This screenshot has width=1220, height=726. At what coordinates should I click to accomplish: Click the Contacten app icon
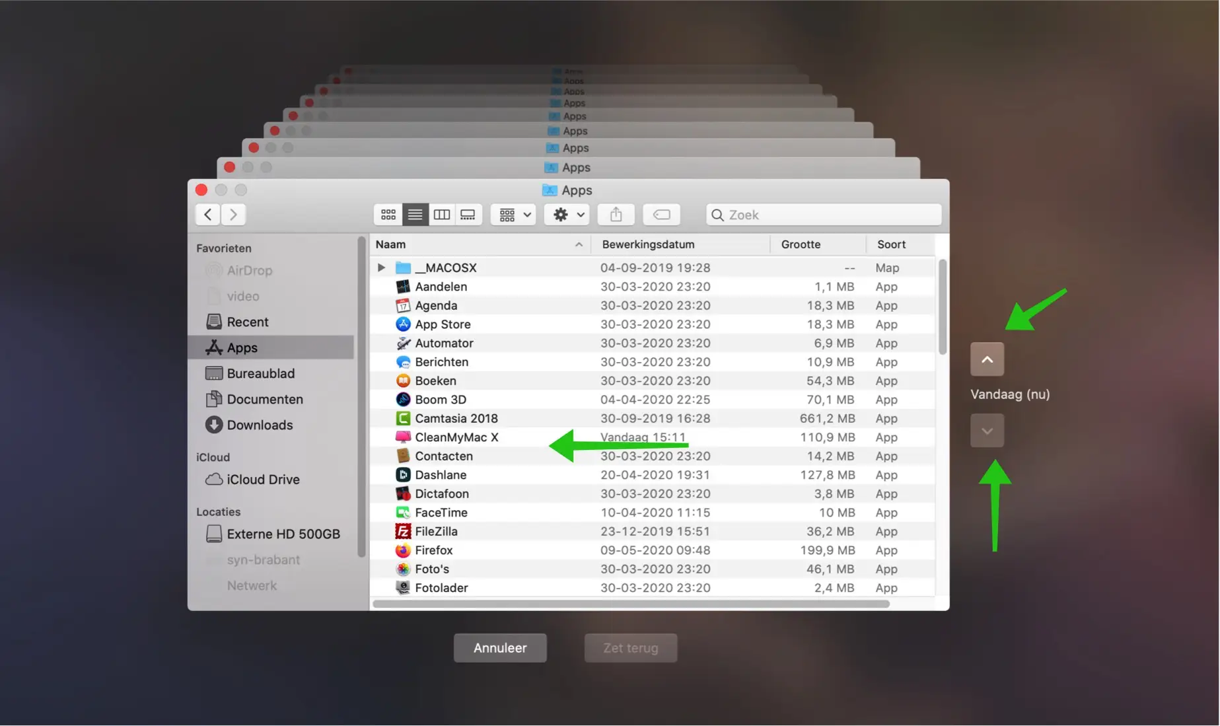(403, 456)
